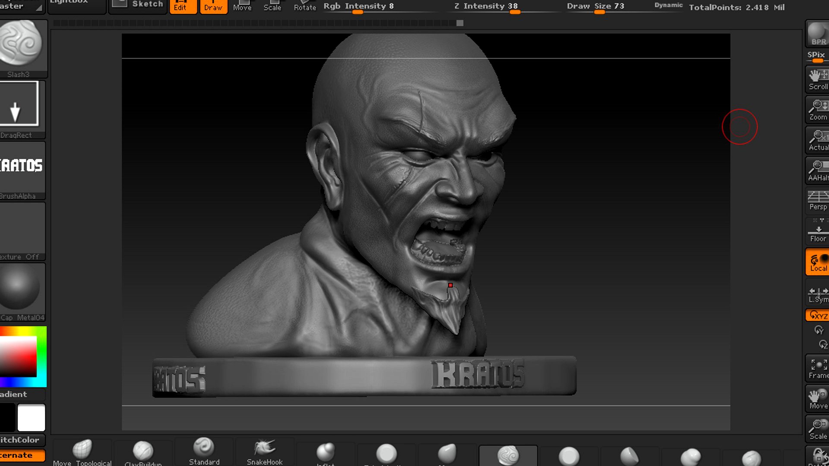The width and height of the screenshot is (829, 466).
Task: Adjust the SPix slider
Action: (817, 56)
